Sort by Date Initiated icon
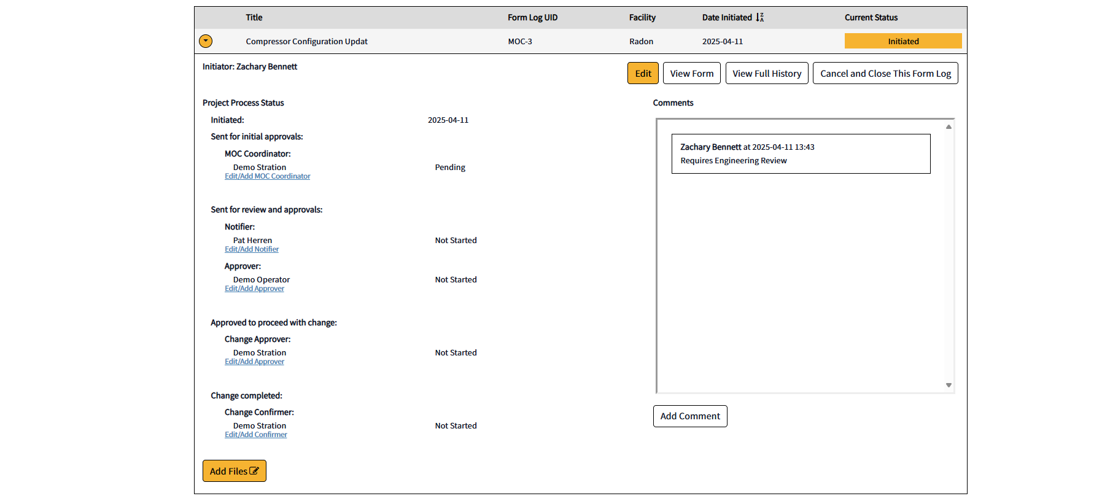The width and height of the screenshot is (1102, 496). tap(760, 17)
